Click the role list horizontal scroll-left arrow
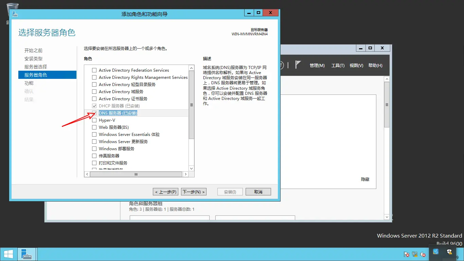This screenshot has height=261, width=464. 87,174
